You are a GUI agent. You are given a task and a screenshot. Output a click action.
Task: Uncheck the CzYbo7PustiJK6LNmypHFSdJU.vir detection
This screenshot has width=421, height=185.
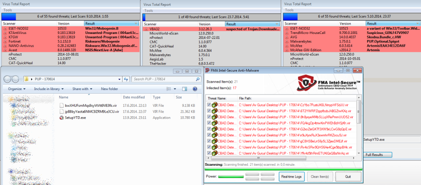tap(209, 105)
